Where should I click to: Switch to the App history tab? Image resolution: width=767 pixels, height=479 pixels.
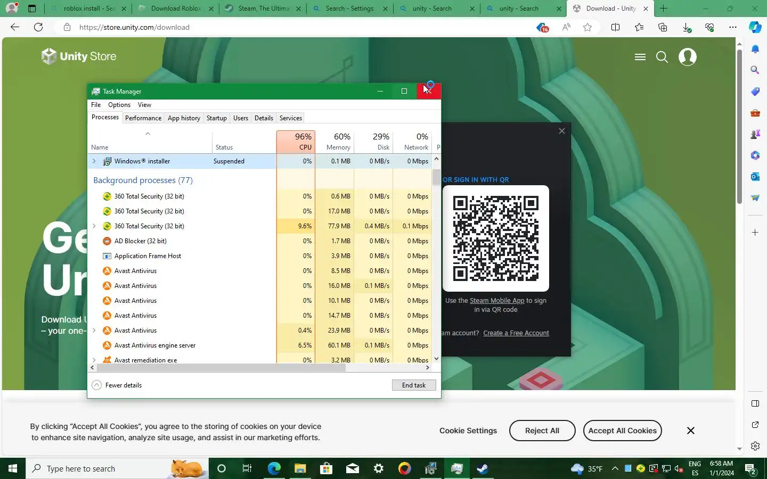pos(184,118)
